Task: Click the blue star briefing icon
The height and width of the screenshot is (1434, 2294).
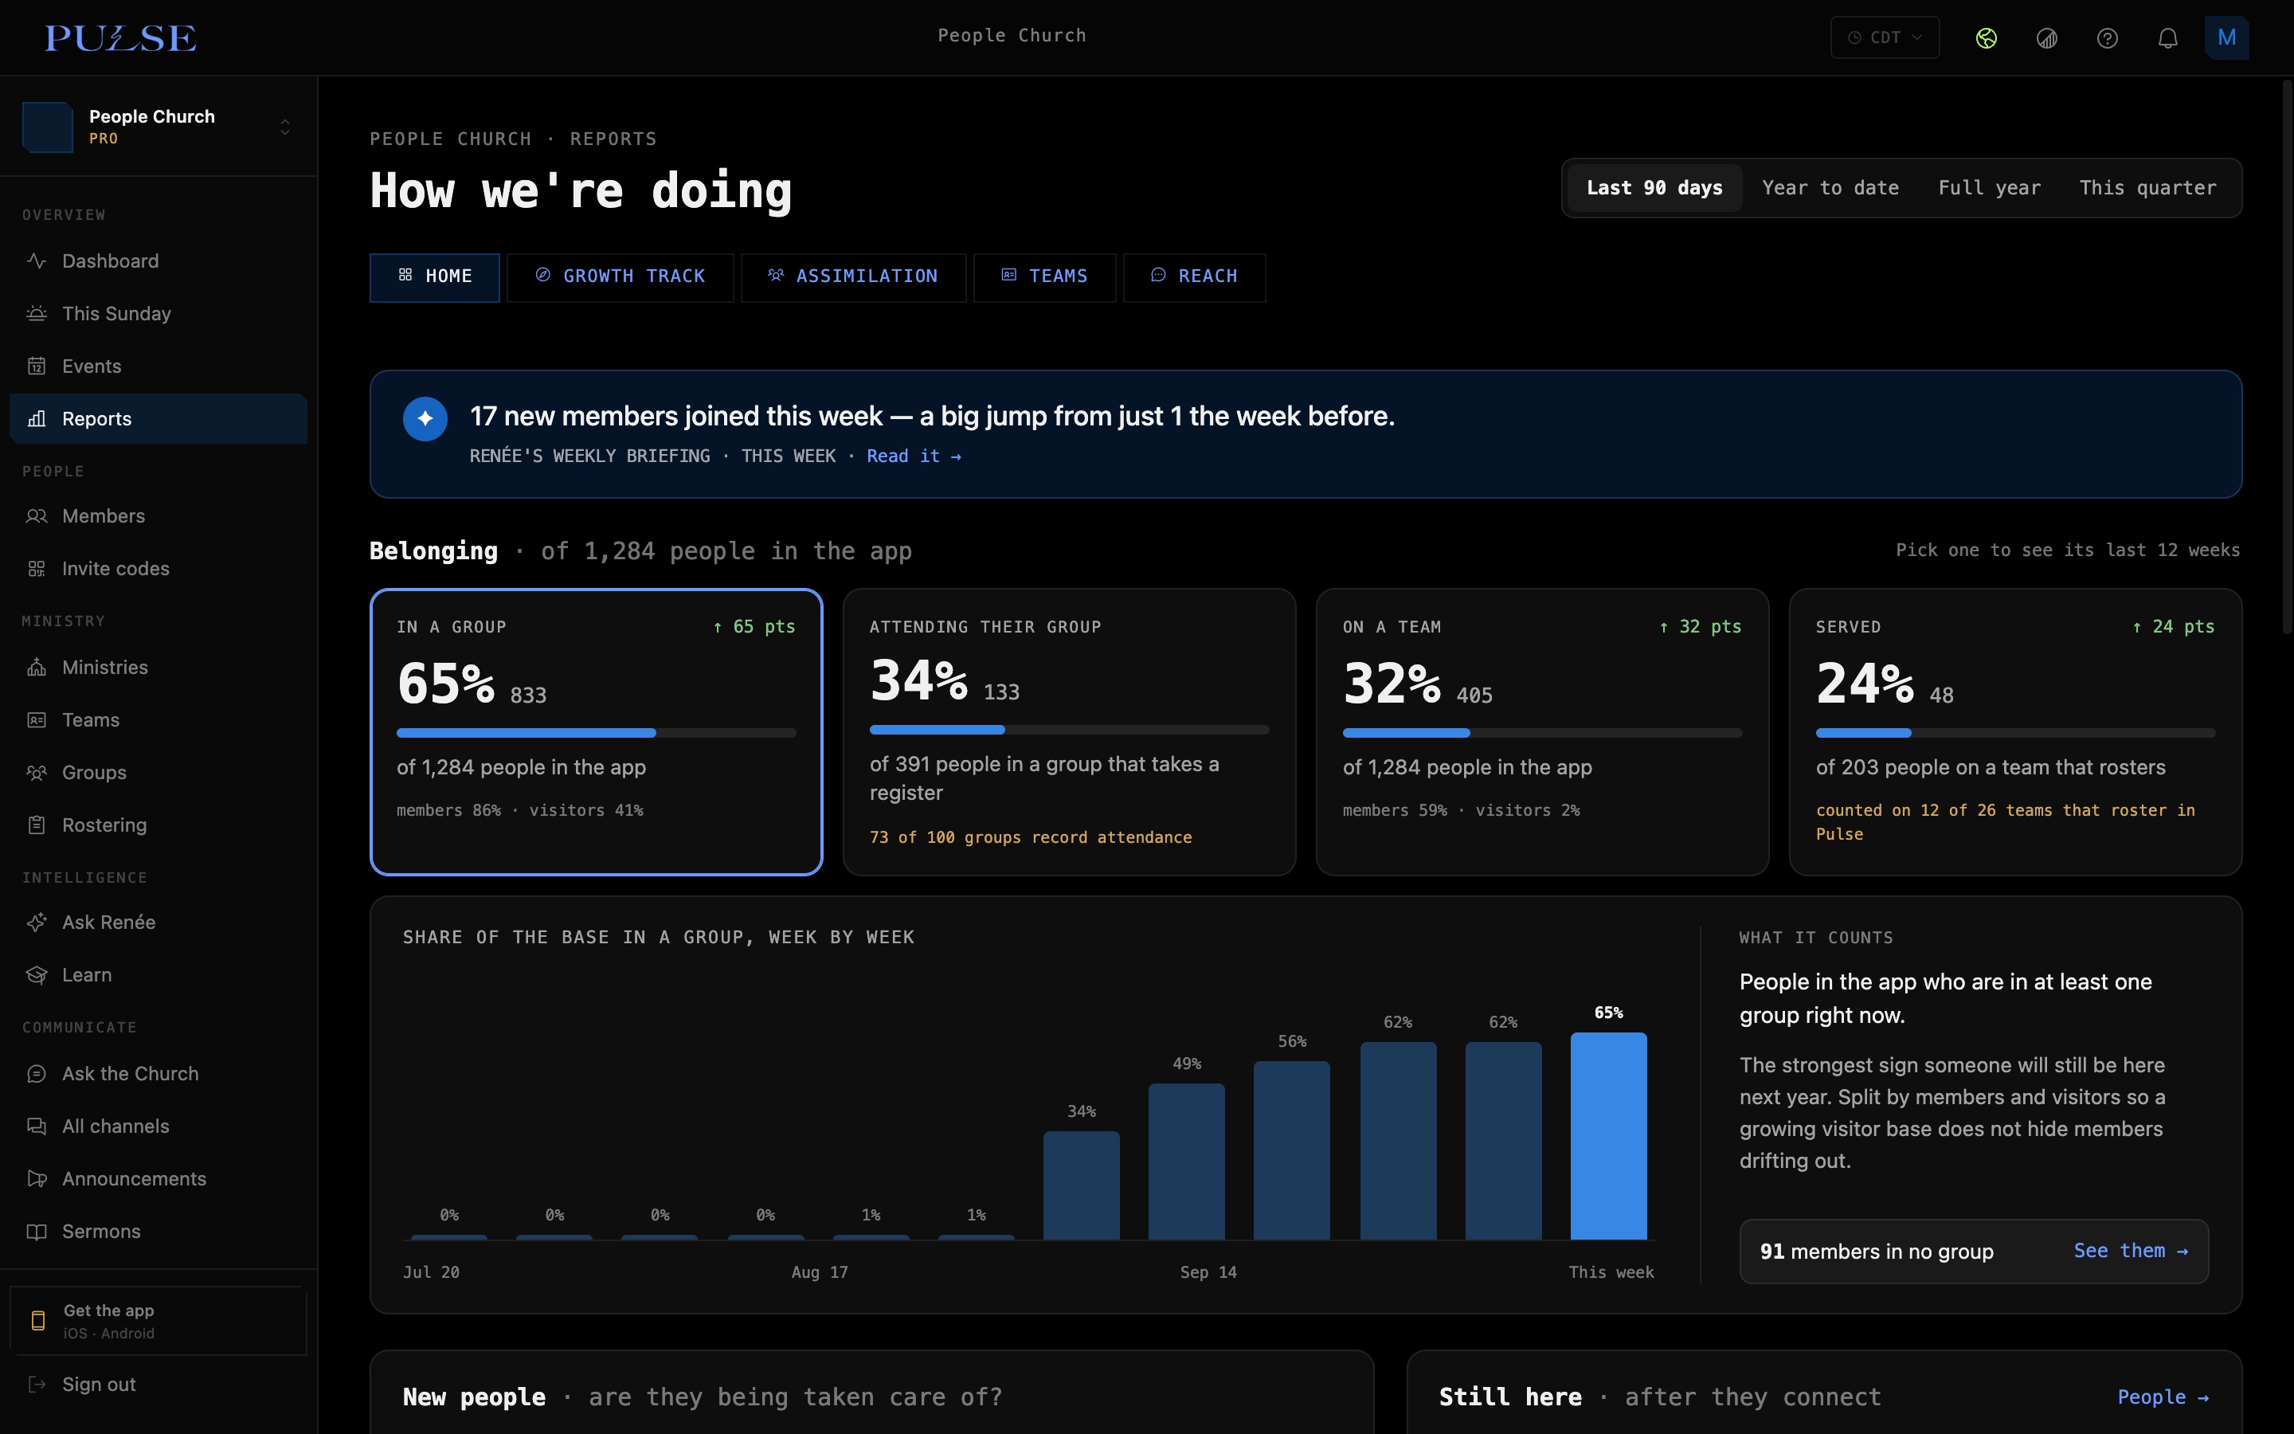Action: click(x=425, y=418)
